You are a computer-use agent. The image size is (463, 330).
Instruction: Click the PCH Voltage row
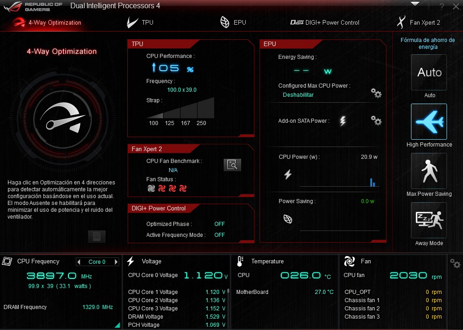[x=177, y=325]
